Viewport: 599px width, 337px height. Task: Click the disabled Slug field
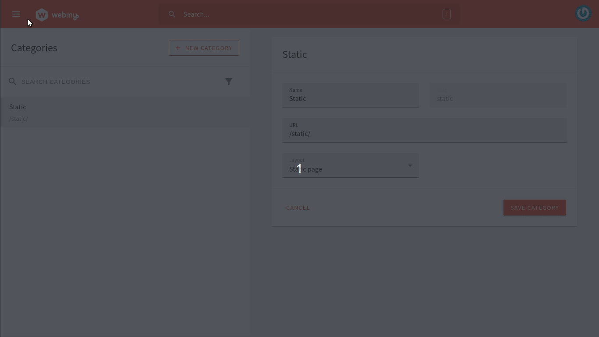point(498,98)
